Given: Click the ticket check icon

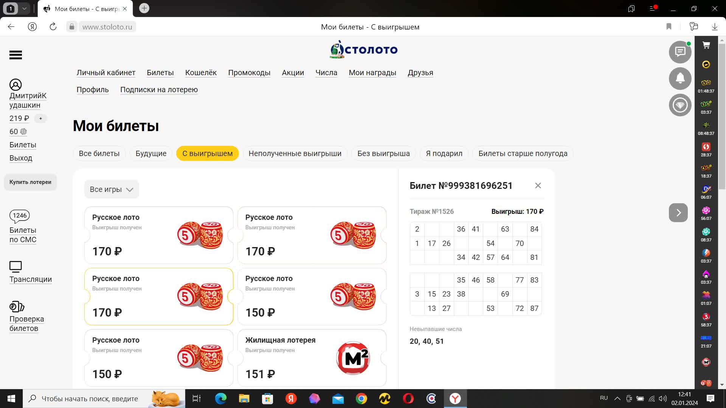Looking at the screenshot, I should (17, 306).
